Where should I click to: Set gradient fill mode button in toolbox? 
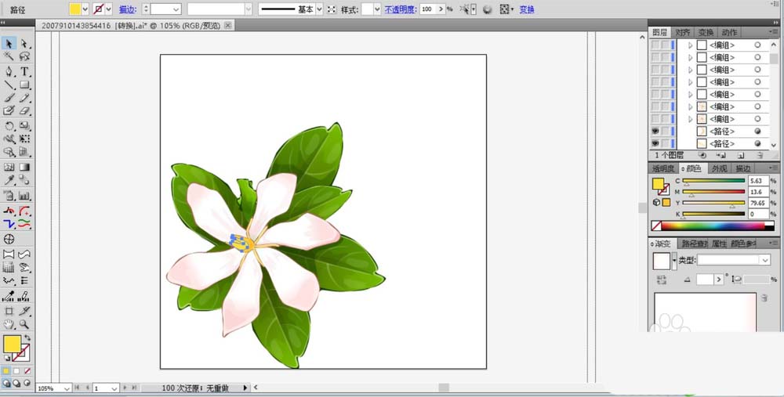click(x=16, y=371)
